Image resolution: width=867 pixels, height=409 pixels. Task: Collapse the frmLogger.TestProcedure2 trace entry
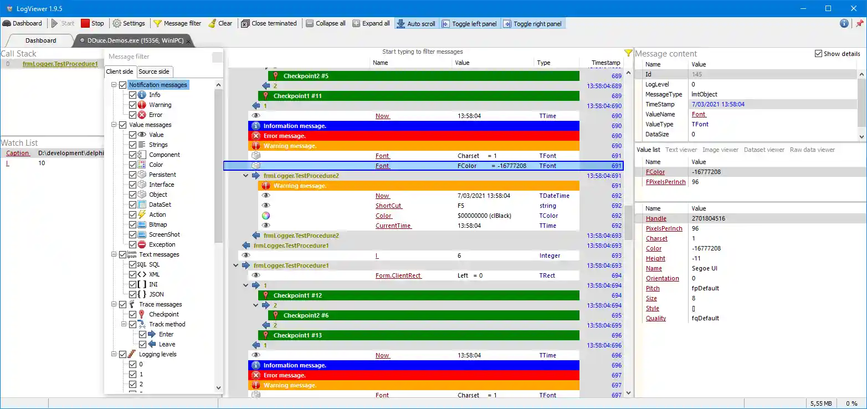245,176
